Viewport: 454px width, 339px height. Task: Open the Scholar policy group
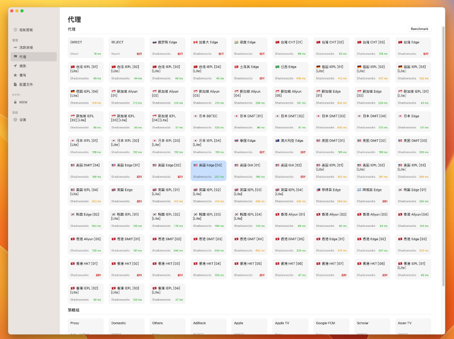point(372,326)
